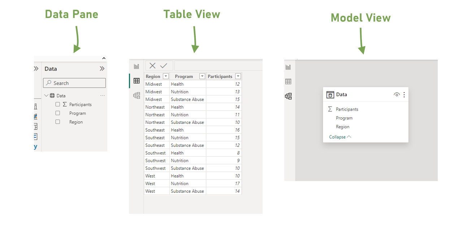454x225 pixels.
Task: Toggle visibility with the eye icon on Data card
Action: click(x=396, y=94)
